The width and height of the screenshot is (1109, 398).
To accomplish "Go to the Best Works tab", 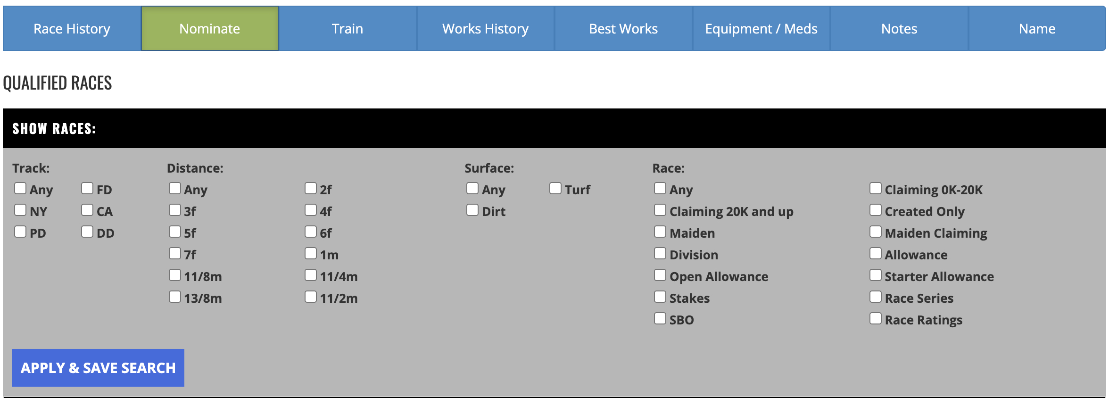I will click(623, 29).
